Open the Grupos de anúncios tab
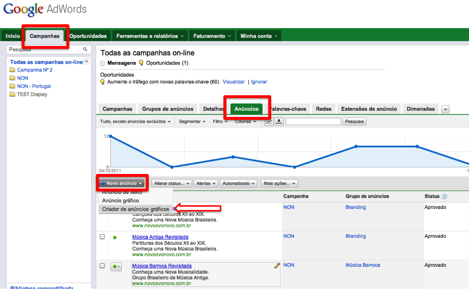 click(168, 109)
